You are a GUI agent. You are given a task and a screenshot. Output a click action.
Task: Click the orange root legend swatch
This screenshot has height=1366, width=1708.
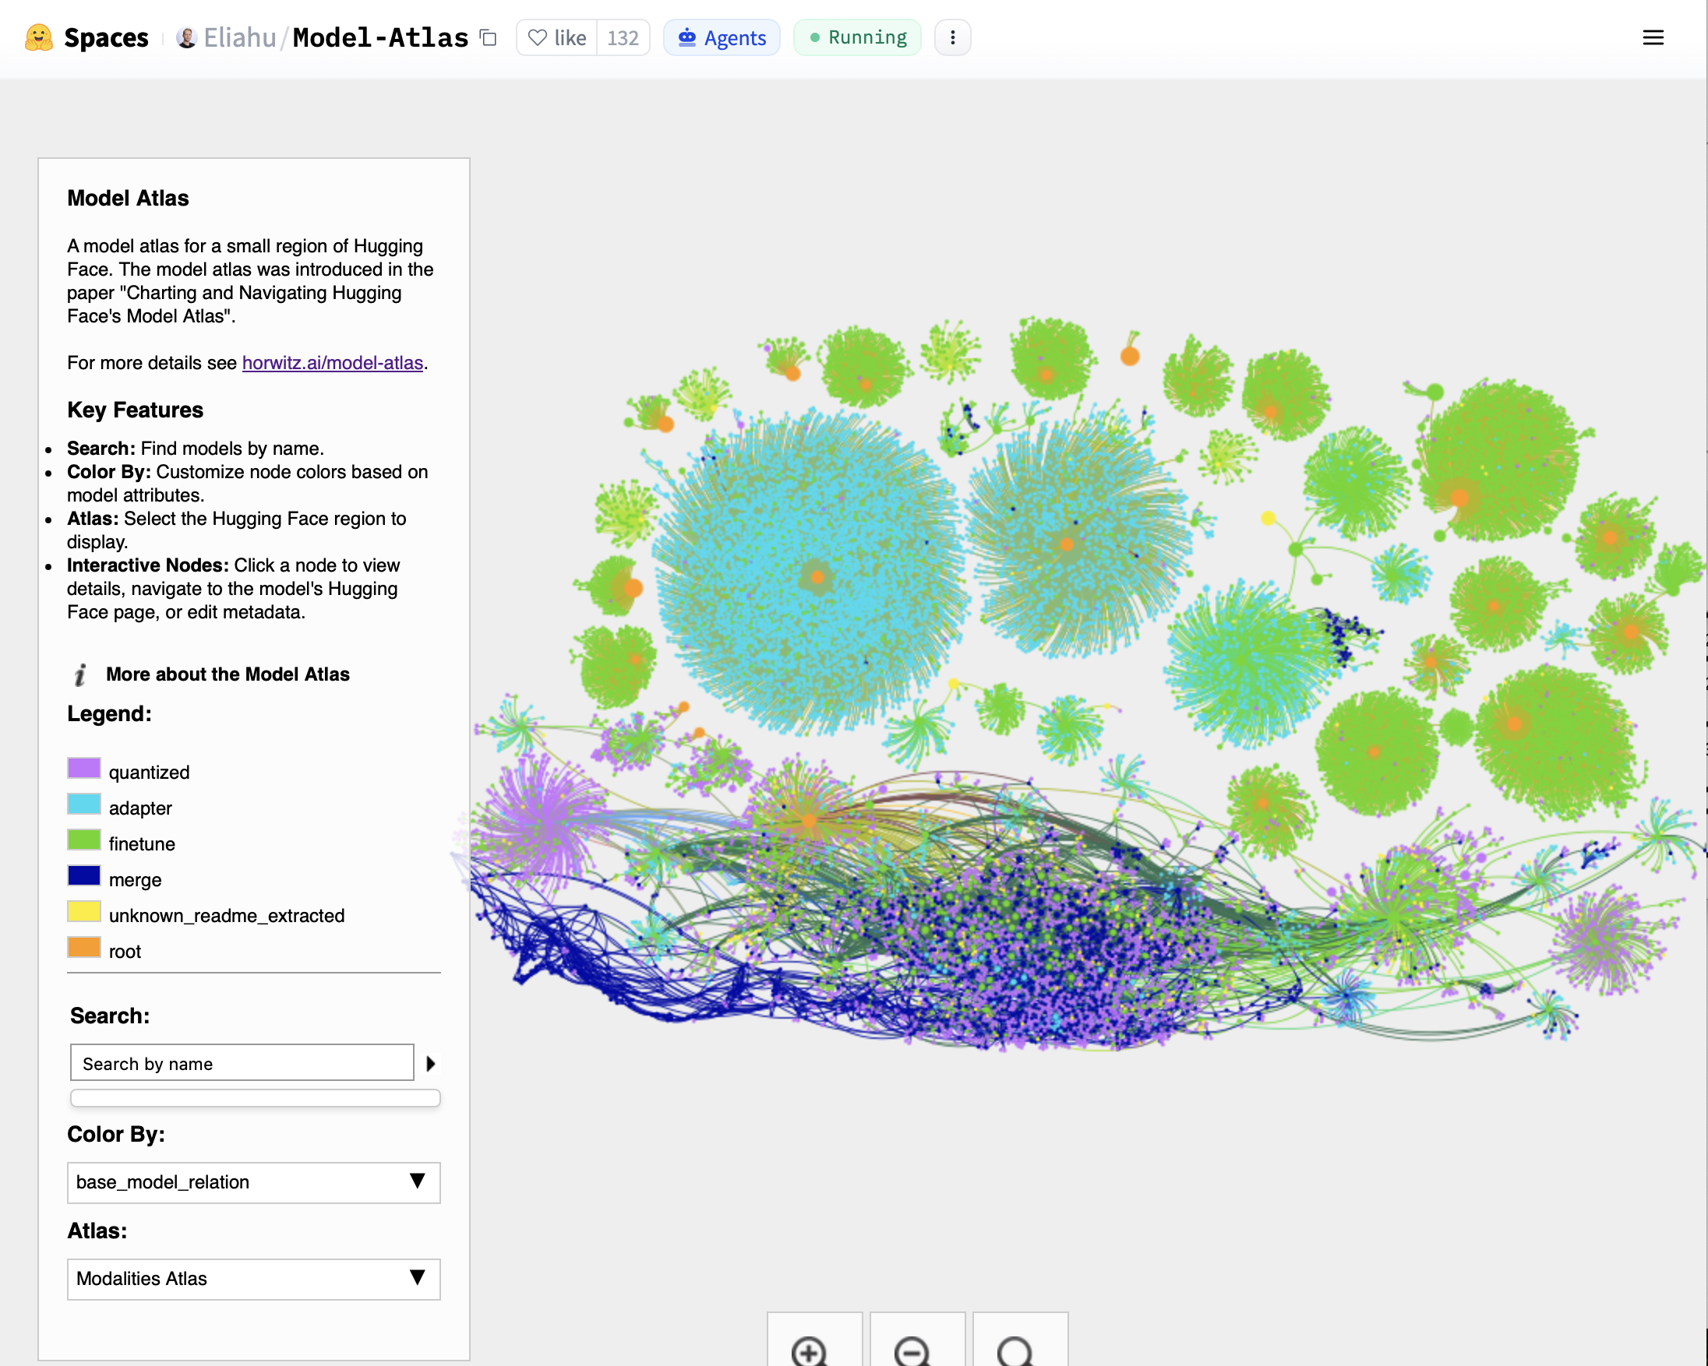pos(84,948)
